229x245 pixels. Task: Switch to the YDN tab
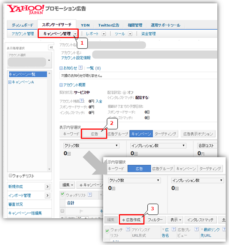click(x=85, y=25)
